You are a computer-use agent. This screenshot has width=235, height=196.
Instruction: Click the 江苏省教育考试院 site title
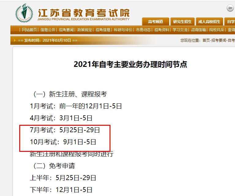click(x=84, y=13)
